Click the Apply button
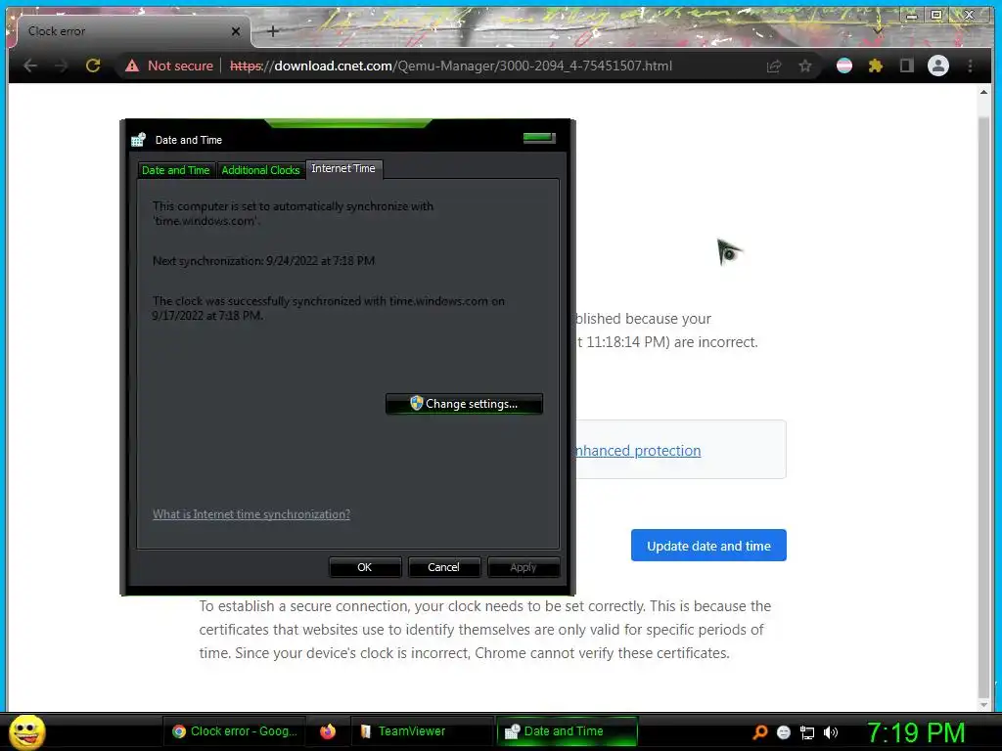Screen dimensions: 1002x751 pyautogui.click(x=524, y=567)
